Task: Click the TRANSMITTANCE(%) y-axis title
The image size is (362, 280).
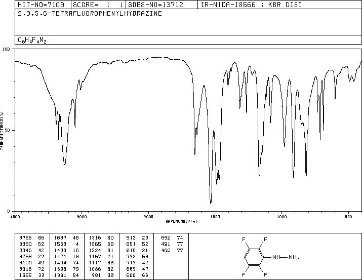Action: (2, 130)
